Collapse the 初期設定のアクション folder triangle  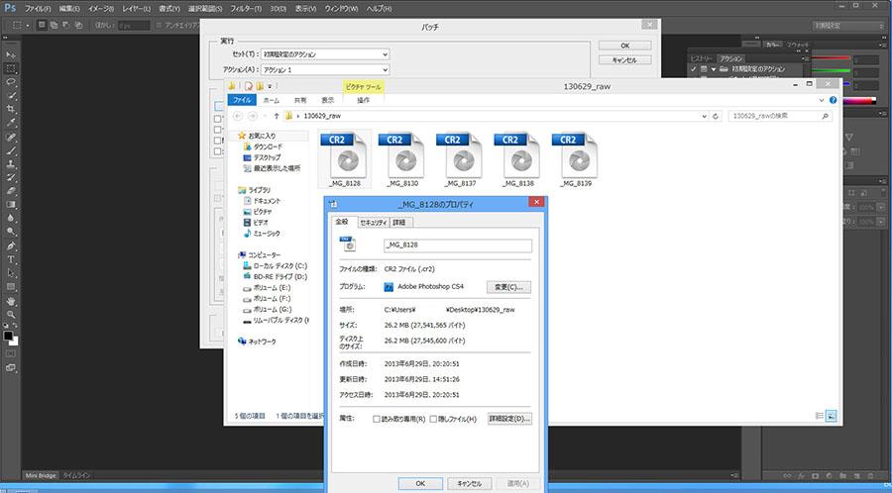coord(715,69)
